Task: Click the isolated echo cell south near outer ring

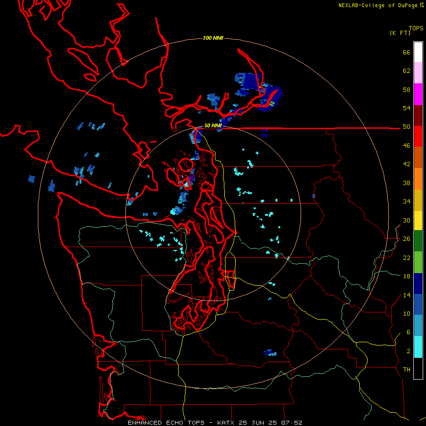Action: (x=270, y=353)
